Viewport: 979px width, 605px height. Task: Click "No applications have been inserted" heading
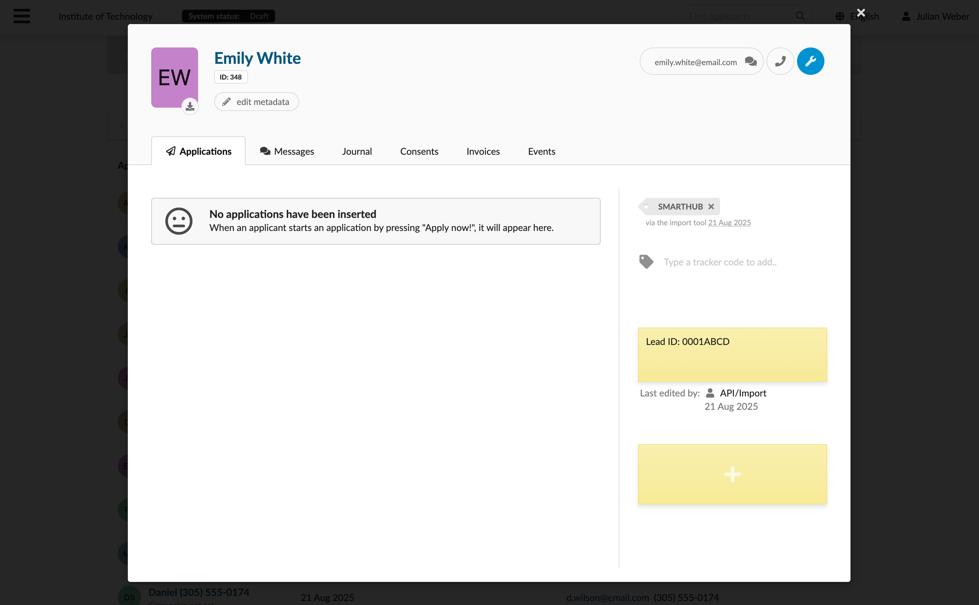293,214
